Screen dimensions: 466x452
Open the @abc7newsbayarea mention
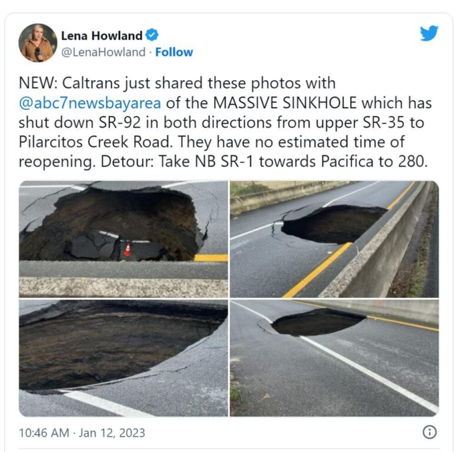[90, 103]
